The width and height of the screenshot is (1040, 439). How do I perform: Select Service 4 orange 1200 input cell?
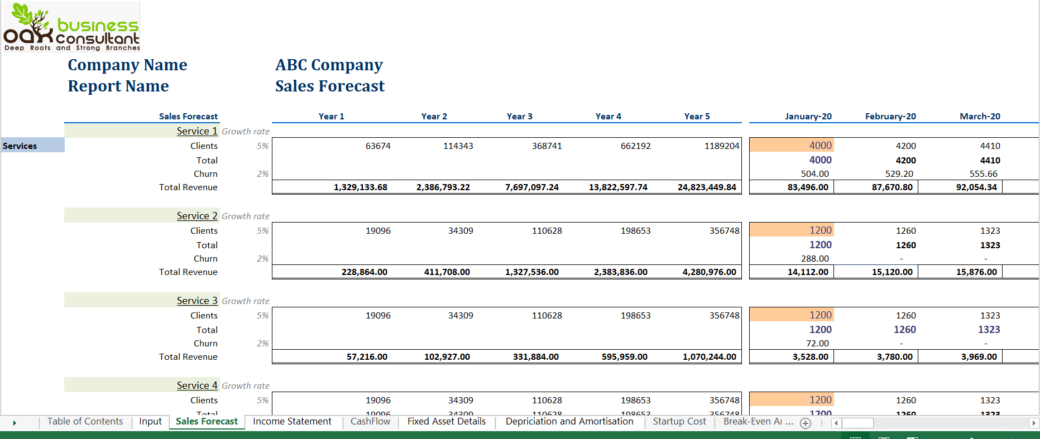(792, 399)
